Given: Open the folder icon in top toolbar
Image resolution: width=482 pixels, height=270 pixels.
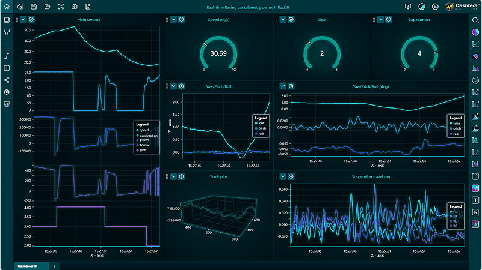Looking at the screenshot, I should (47, 7).
